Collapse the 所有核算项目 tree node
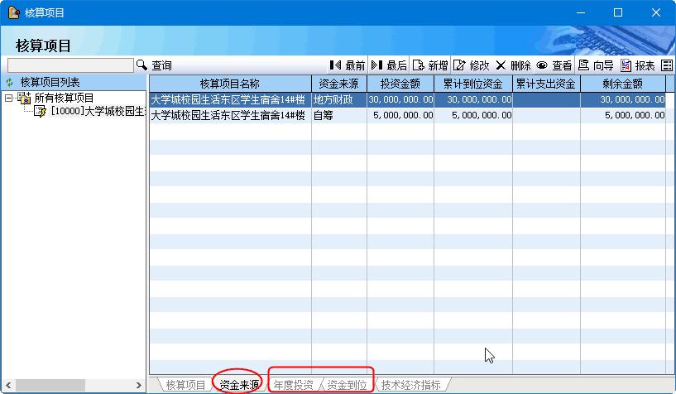The width and height of the screenshot is (676, 394). tap(8, 98)
